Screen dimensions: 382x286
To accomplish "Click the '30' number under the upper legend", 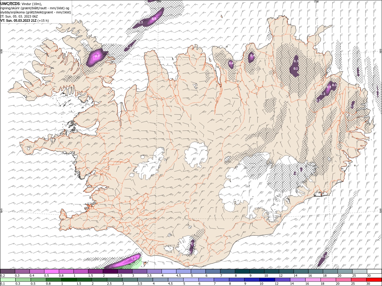I will 369,276.
